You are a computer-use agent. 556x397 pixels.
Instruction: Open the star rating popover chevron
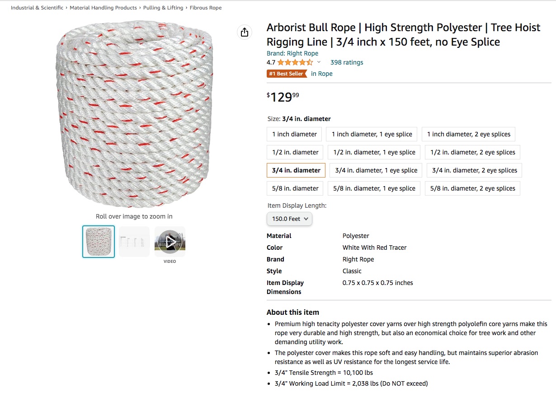[x=319, y=62]
